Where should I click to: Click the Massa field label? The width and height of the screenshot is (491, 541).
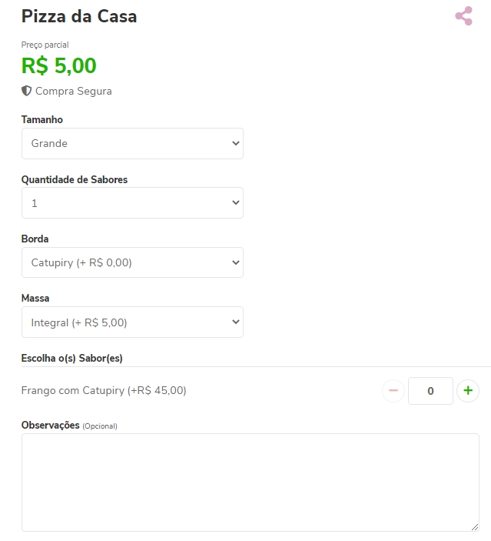(35, 298)
